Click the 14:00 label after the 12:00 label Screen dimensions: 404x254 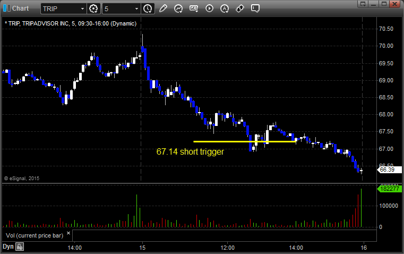point(296,248)
